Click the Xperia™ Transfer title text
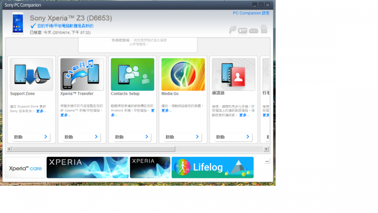Viewport: 378px width, 213px height. coord(77,94)
